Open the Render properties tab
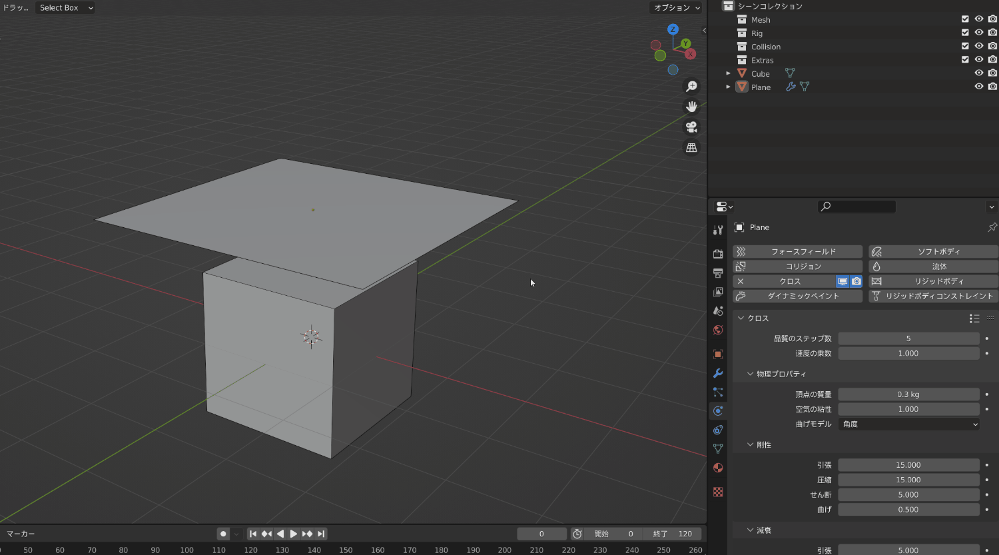The height and width of the screenshot is (555, 999). [718, 254]
